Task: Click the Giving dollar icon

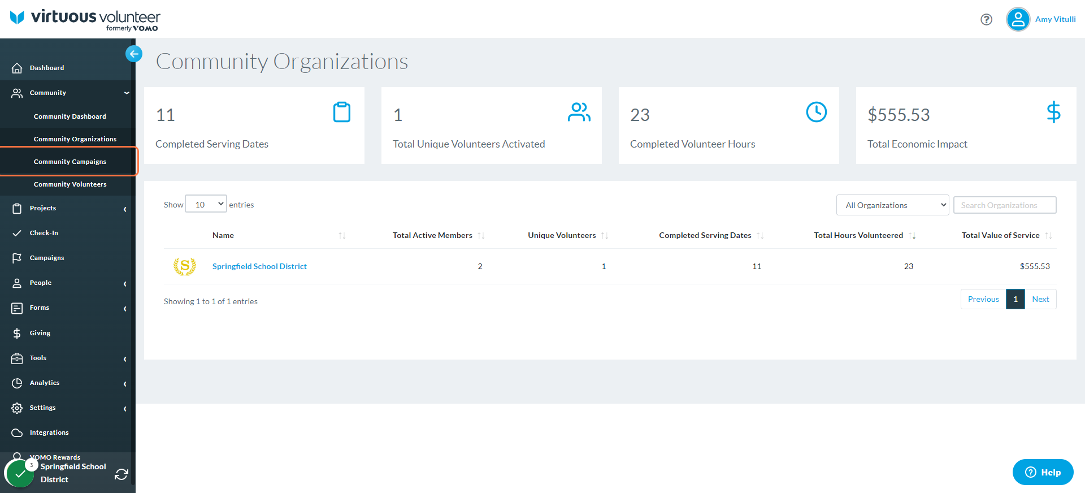Action: point(17,334)
